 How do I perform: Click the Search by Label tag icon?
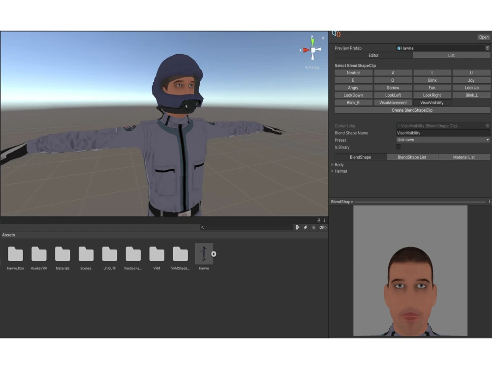[306, 227]
